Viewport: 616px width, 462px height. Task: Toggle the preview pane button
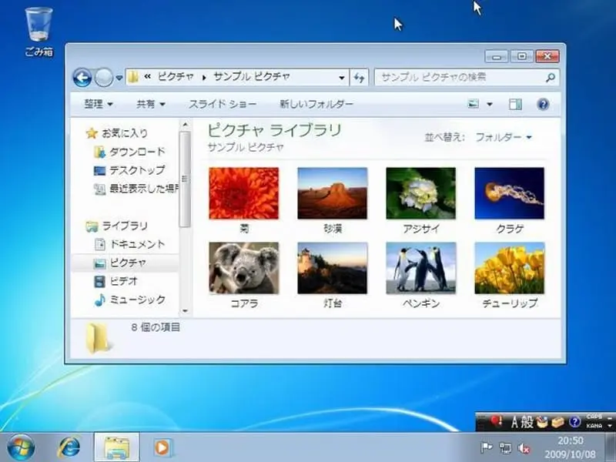[515, 104]
